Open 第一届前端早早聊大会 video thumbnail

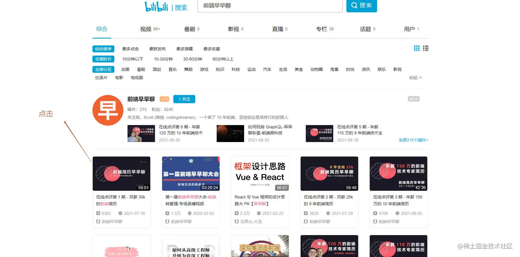[x=191, y=174]
